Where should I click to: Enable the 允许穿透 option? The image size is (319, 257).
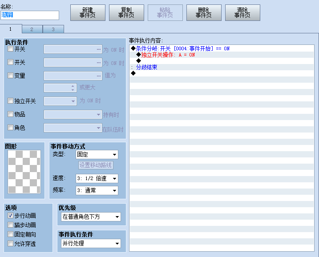10,243
